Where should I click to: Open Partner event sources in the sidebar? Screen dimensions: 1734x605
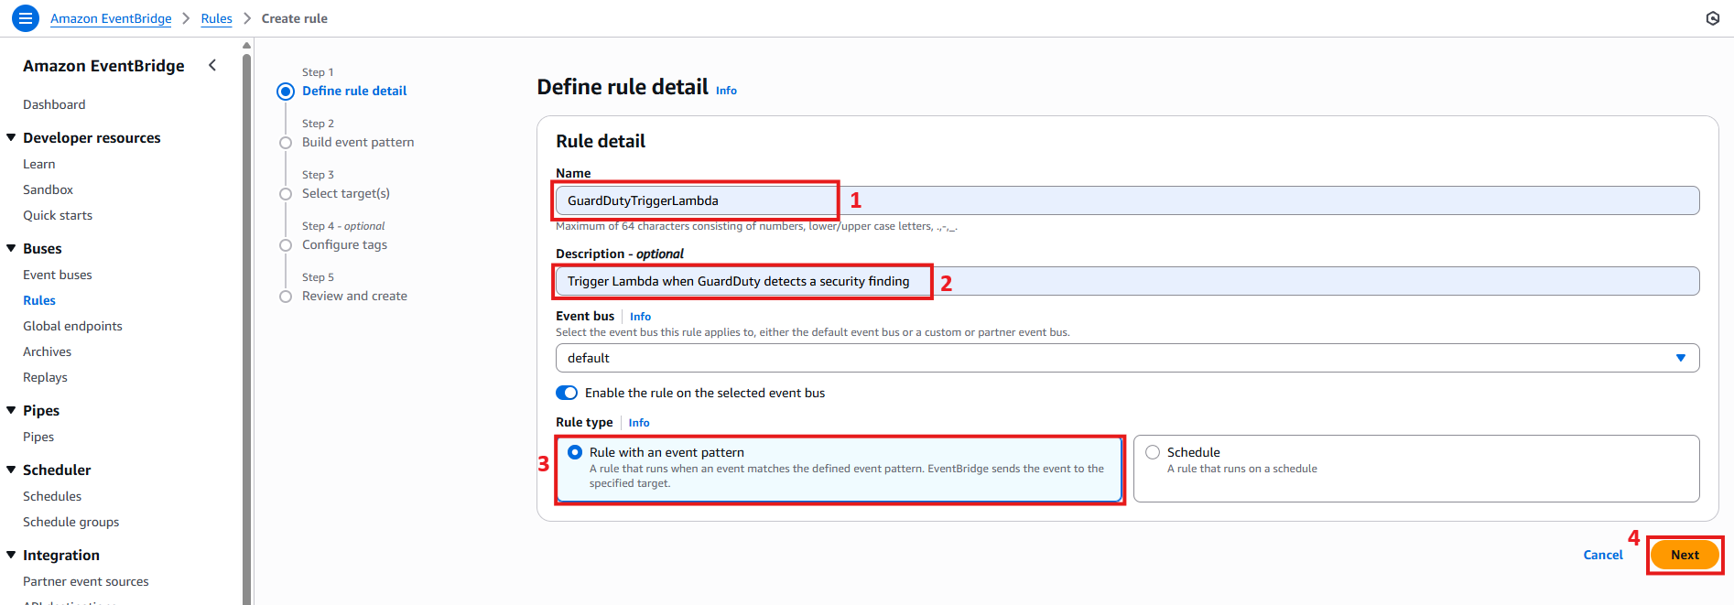coord(85,581)
